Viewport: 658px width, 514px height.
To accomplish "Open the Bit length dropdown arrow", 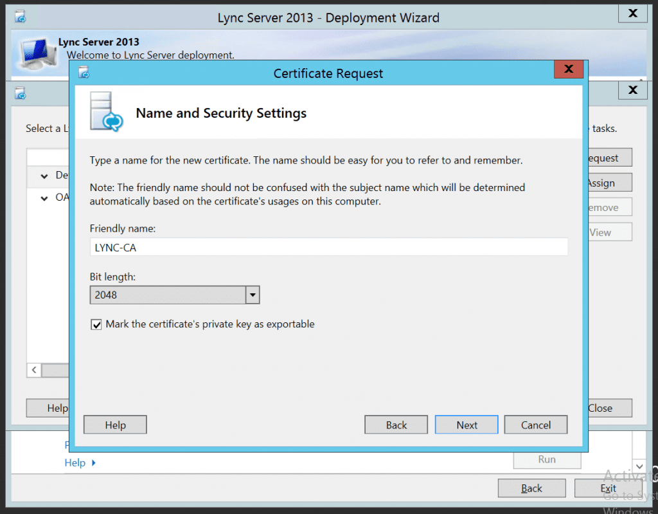I will (x=253, y=295).
